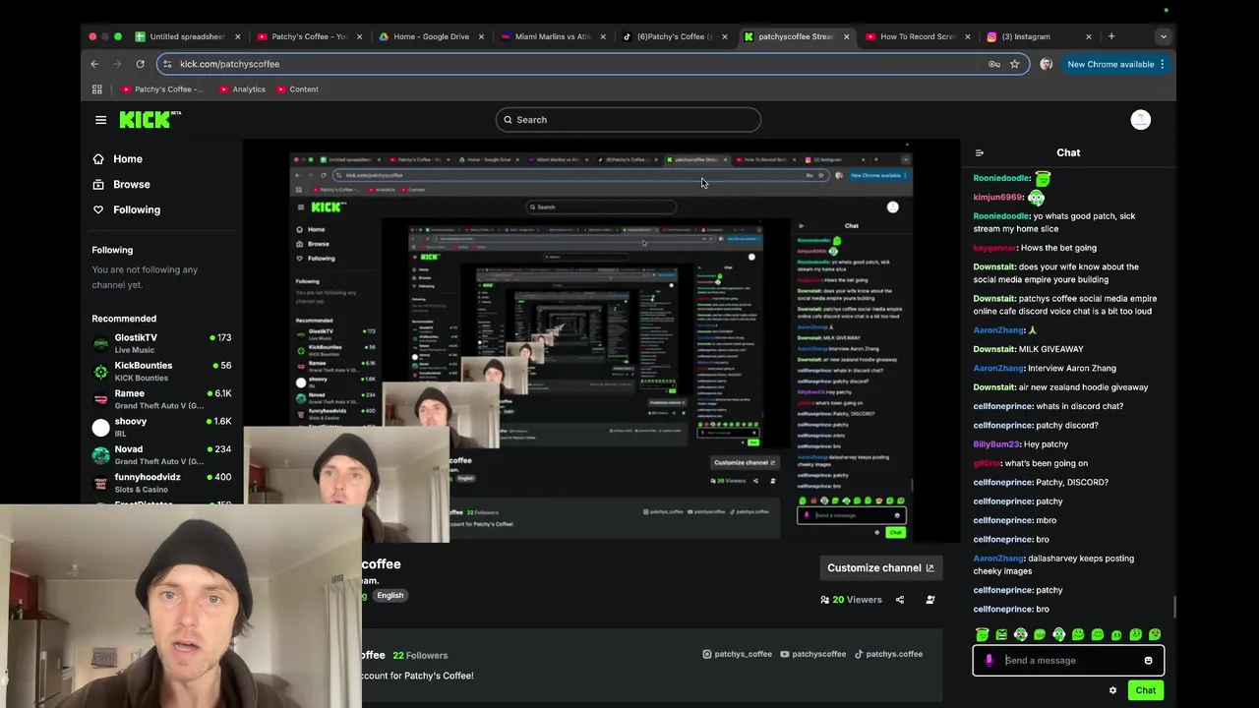Click Downstait on MILK GIVEAWAY message
The image size is (1259, 708).
tap(993, 349)
